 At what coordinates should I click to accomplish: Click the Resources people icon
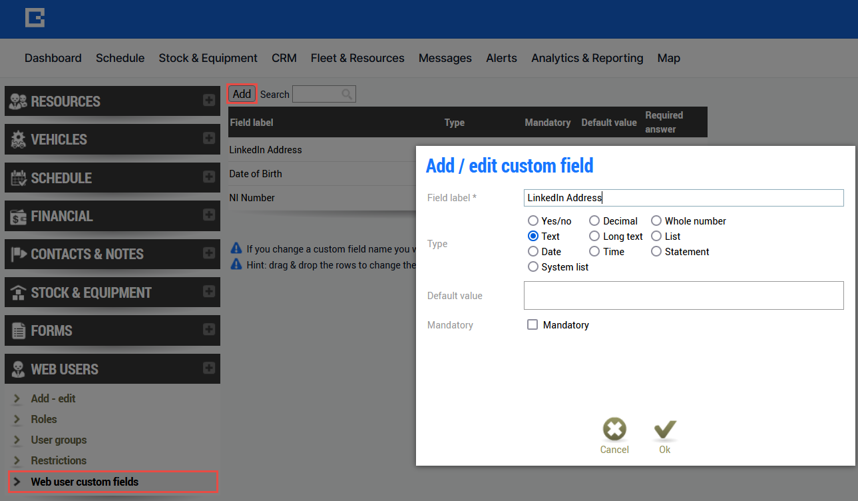[x=19, y=101]
